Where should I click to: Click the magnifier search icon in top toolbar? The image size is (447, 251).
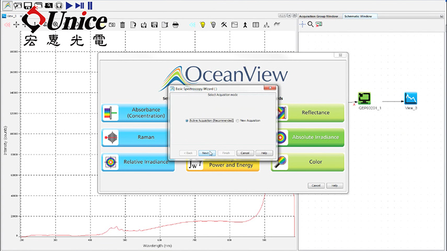[x=49, y=5]
